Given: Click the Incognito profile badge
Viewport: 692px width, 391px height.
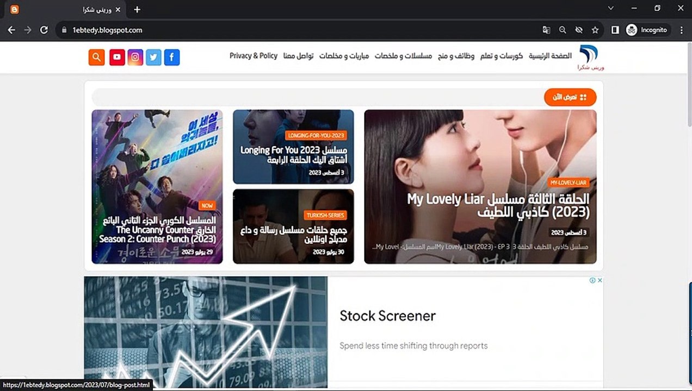Looking at the screenshot, I should tap(647, 30).
